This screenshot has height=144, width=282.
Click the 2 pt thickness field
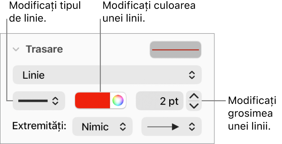point(159,101)
